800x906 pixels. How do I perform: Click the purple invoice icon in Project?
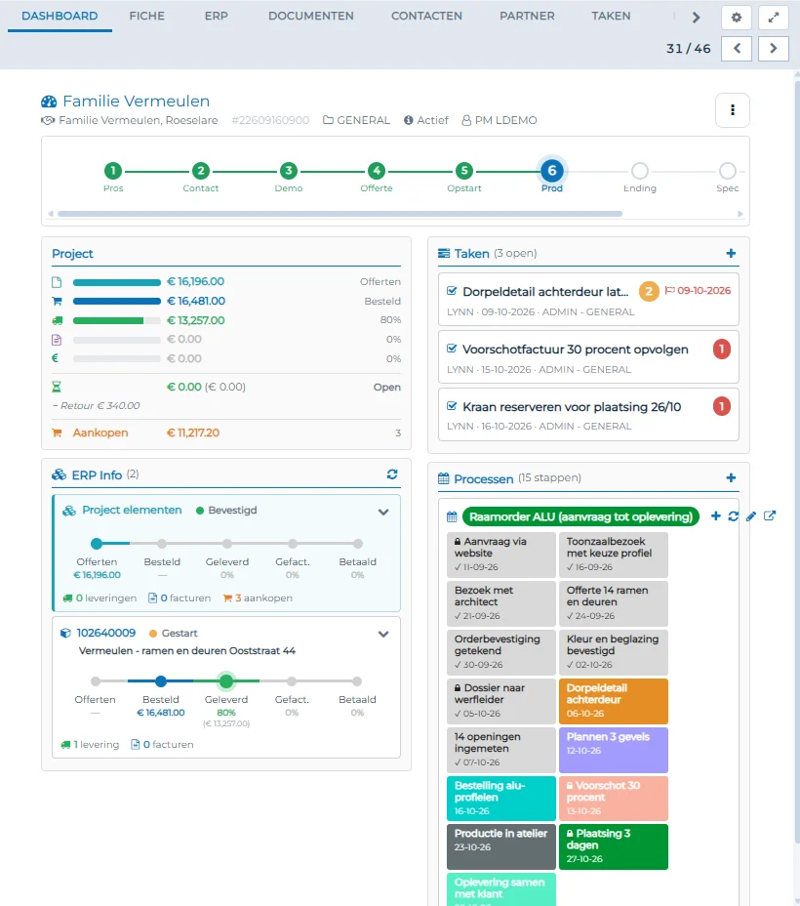(x=57, y=340)
